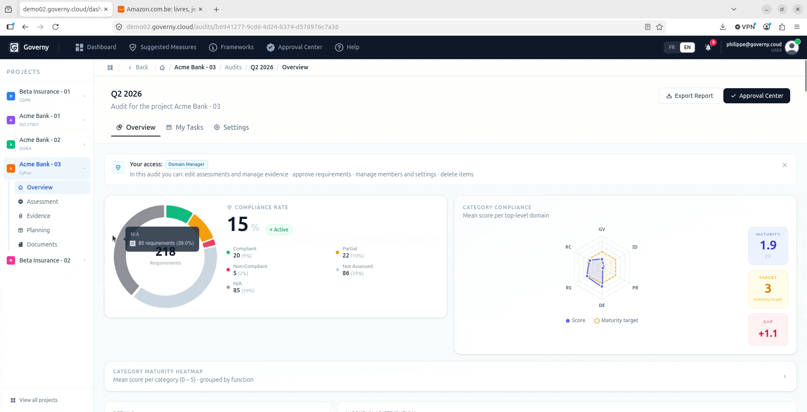Open Assessment in sidebar
The width and height of the screenshot is (807, 412).
[52, 202]
